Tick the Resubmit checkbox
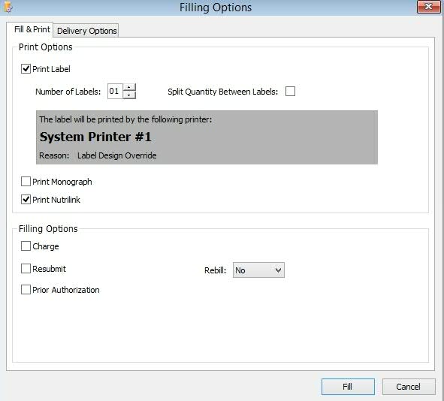 26,268
